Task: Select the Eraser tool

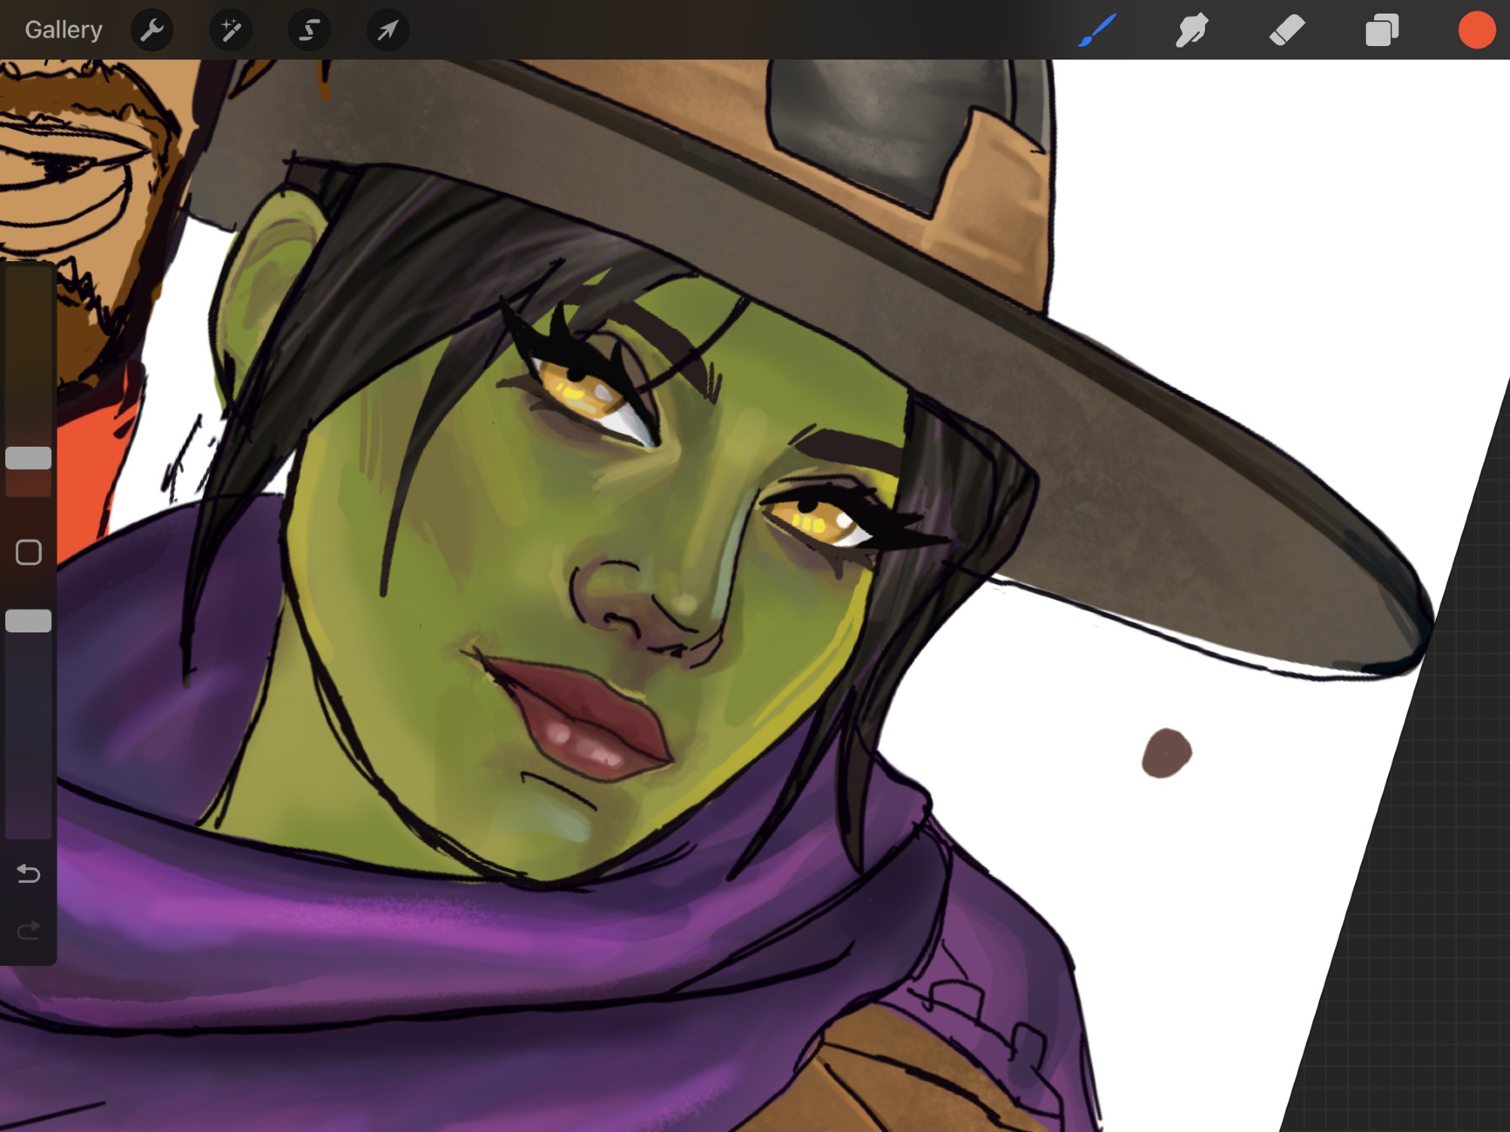Action: tap(1287, 30)
